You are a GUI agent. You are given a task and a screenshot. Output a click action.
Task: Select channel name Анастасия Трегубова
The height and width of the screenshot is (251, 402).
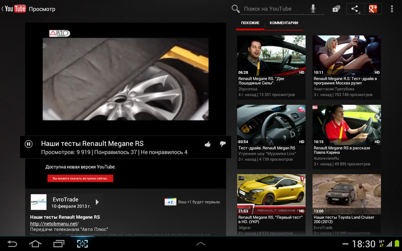pos(334,89)
